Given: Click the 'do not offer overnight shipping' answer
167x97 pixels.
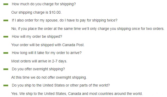Looking at the screenshot, I should (x=49, y=78).
